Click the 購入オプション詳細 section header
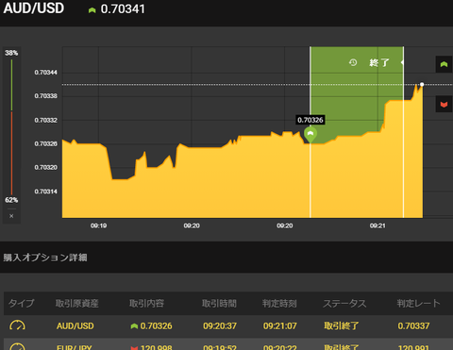Image resolution: width=453 pixels, height=350 pixels. [45, 258]
